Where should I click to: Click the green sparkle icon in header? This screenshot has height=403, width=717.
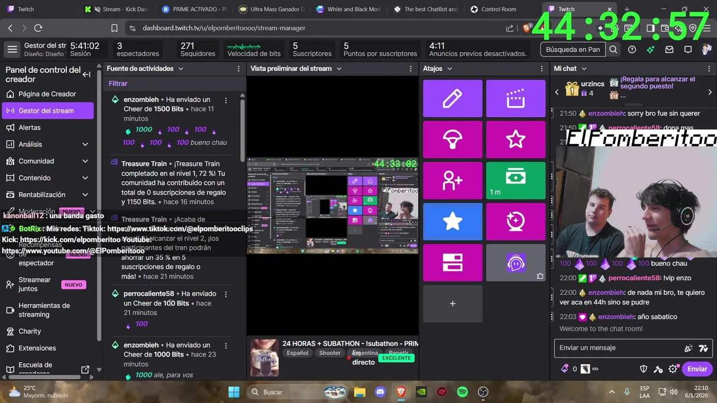[x=650, y=49]
